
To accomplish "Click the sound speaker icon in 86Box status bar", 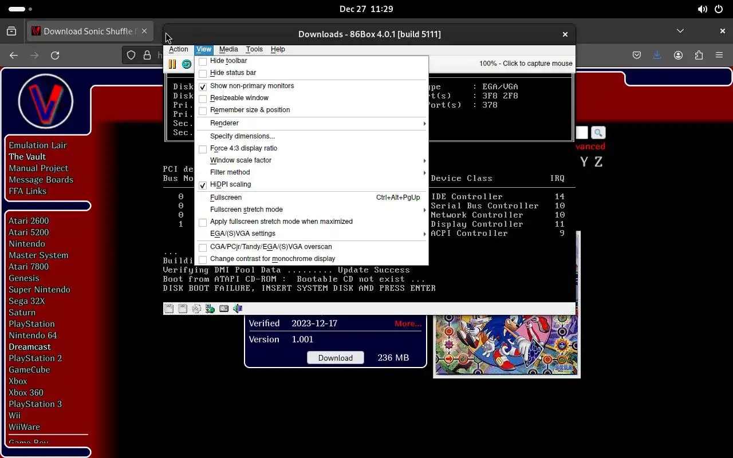I will [x=238, y=309].
